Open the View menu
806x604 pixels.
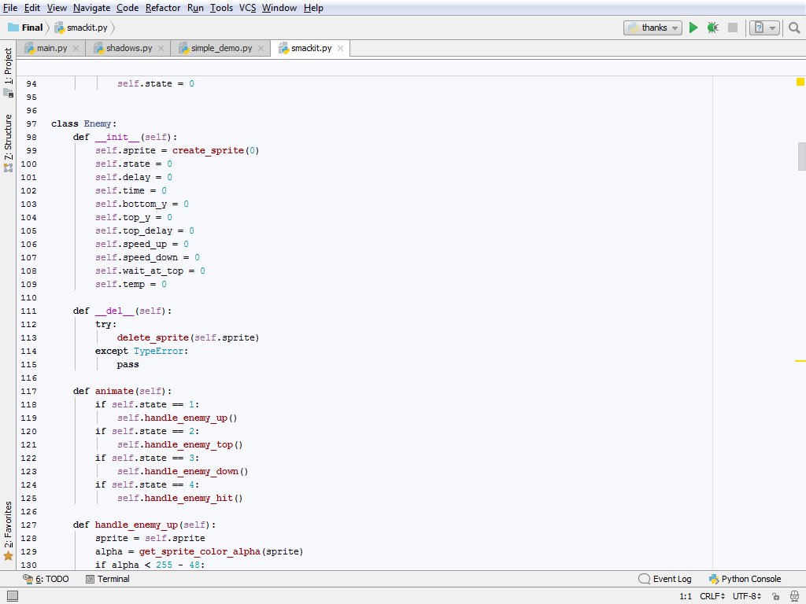pos(57,8)
